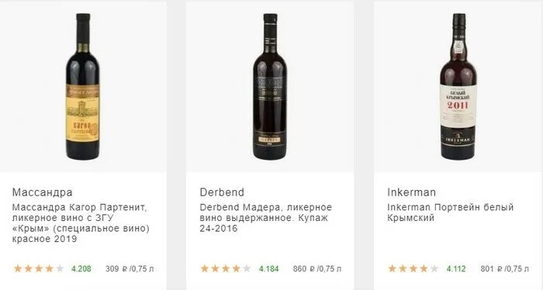Click the 4.184 rating score
Screen dimensions: 543x290
click(x=268, y=269)
